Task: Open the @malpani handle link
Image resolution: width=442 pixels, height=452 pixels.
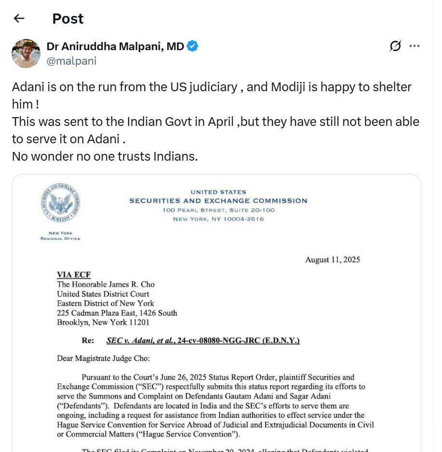Action: 71,61
